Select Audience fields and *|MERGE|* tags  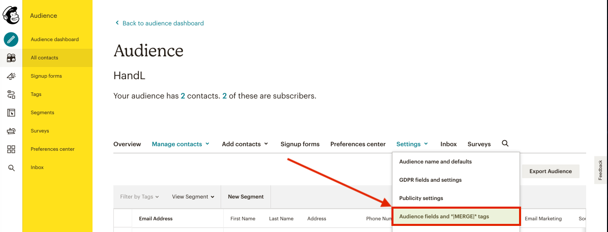[x=456, y=216]
